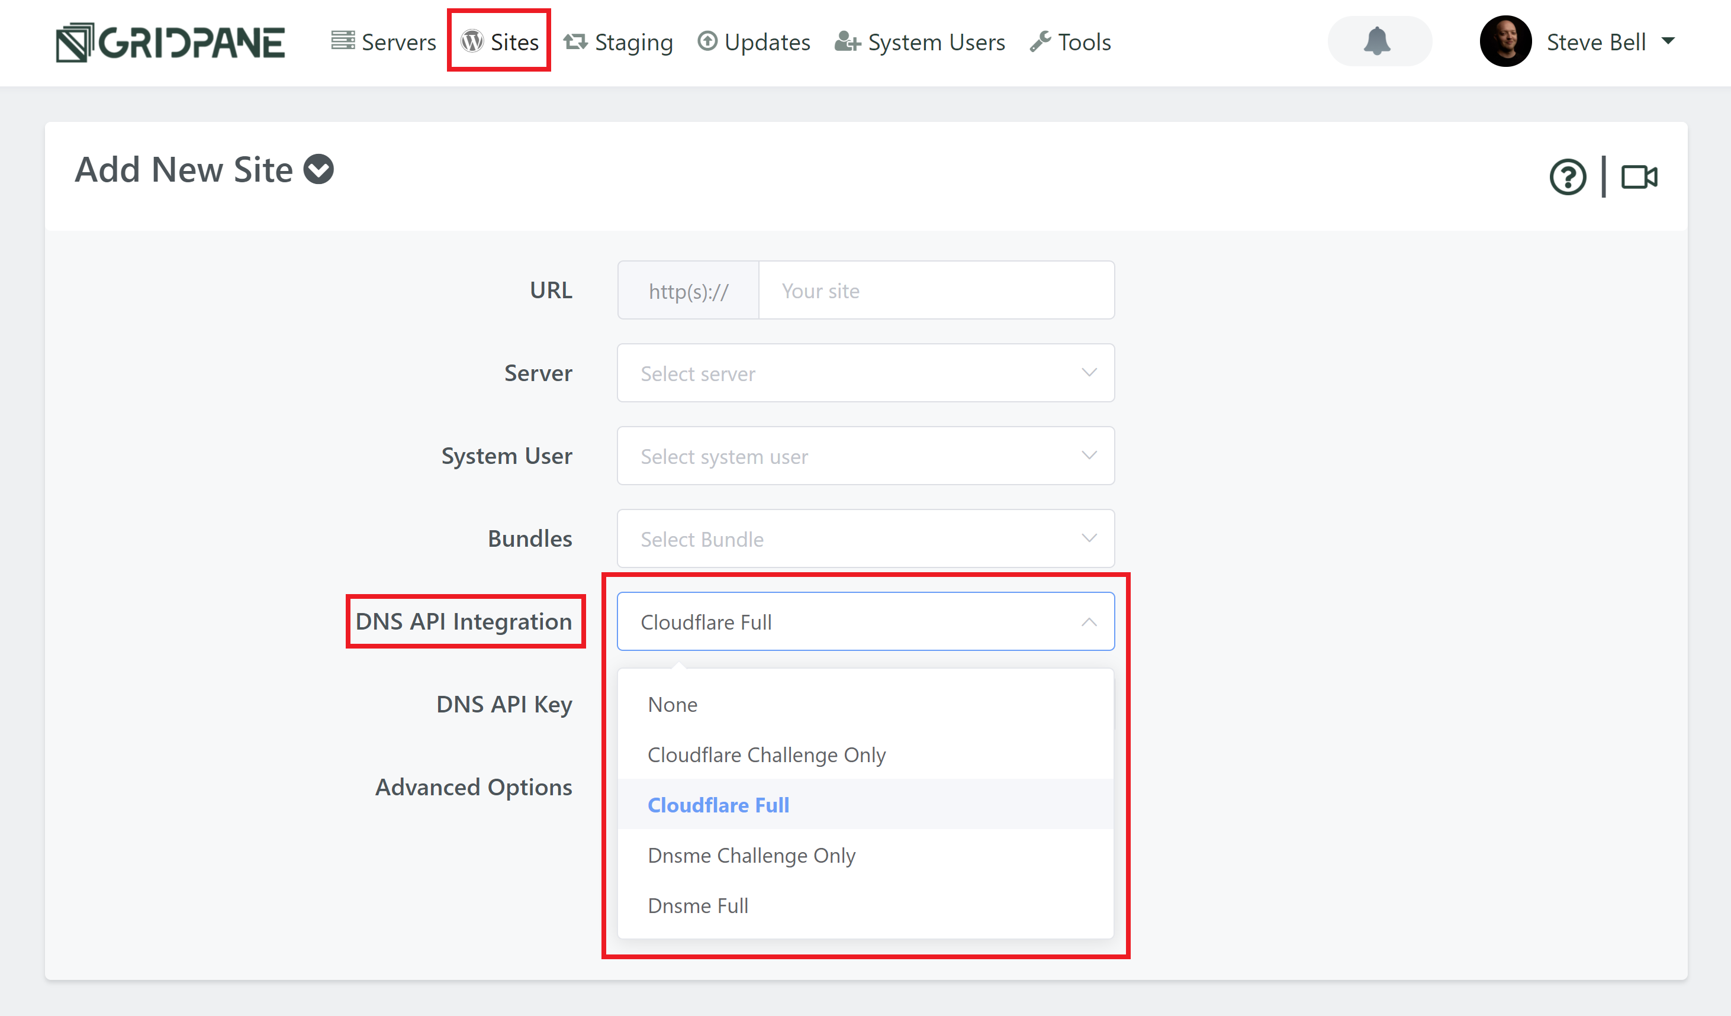Open the Updates section
Image resolution: width=1731 pixels, height=1016 pixels.
click(x=754, y=42)
